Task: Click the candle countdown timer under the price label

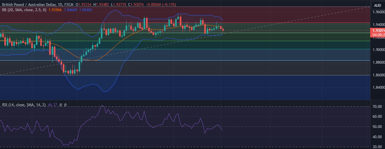Action: [x=378, y=35]
